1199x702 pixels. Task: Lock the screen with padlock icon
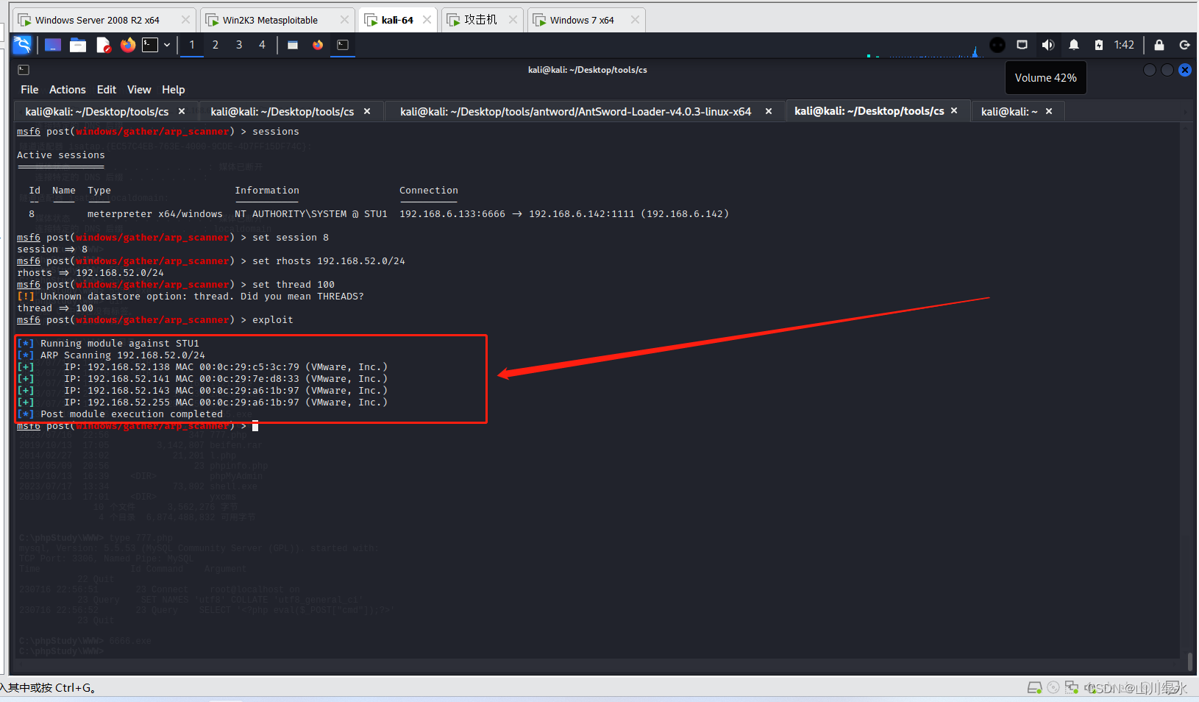(x=1159, y=45)
